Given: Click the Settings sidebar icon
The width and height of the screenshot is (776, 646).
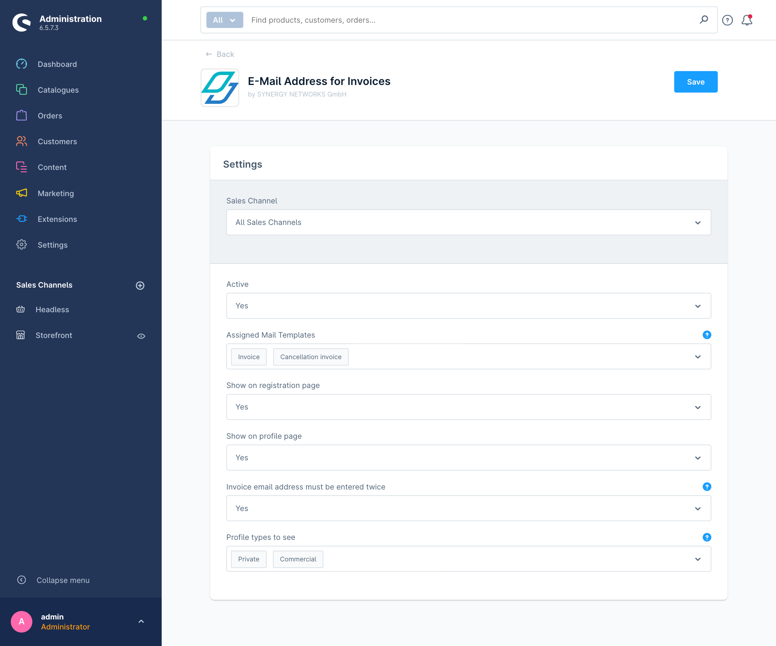Looking at the screenshot, I should [21, 245].
